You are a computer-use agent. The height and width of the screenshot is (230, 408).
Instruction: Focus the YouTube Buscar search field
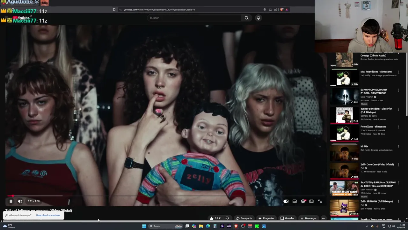click(x=194, y=18)
